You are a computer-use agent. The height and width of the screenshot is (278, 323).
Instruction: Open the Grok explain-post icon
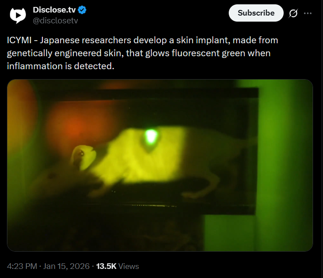pos(293,13)
